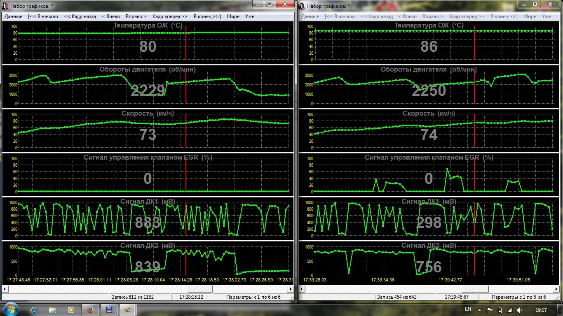The image size is (563, 316).
Task: Click the speed value 74
Action: 429,135
